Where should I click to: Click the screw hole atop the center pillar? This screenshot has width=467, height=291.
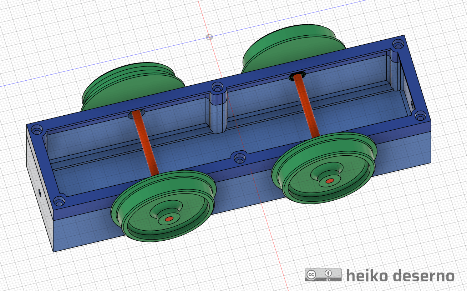tap(217, 88)
